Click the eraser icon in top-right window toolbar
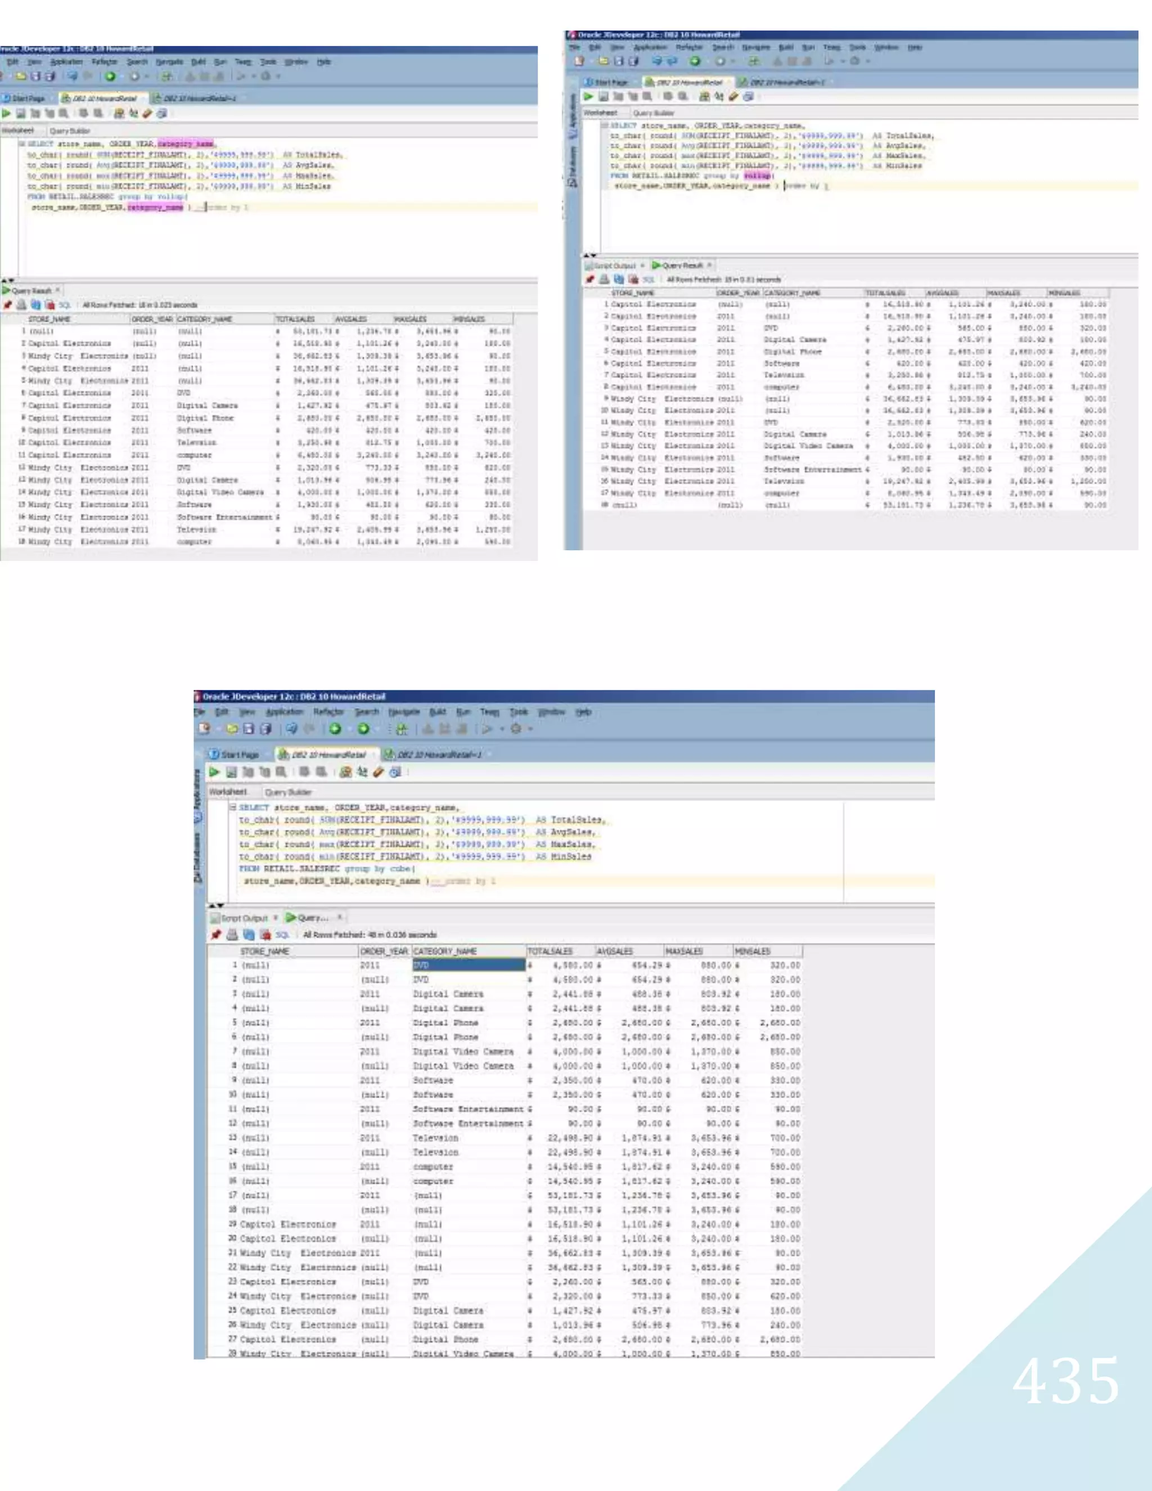This screenshot has width=1152, height=1491. pyautogui.click(x=733, y=96)
